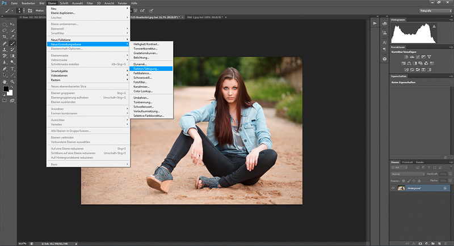454x246 pixels.
Task: Select the elliptical marquee tool
Action: pos(5,24)
